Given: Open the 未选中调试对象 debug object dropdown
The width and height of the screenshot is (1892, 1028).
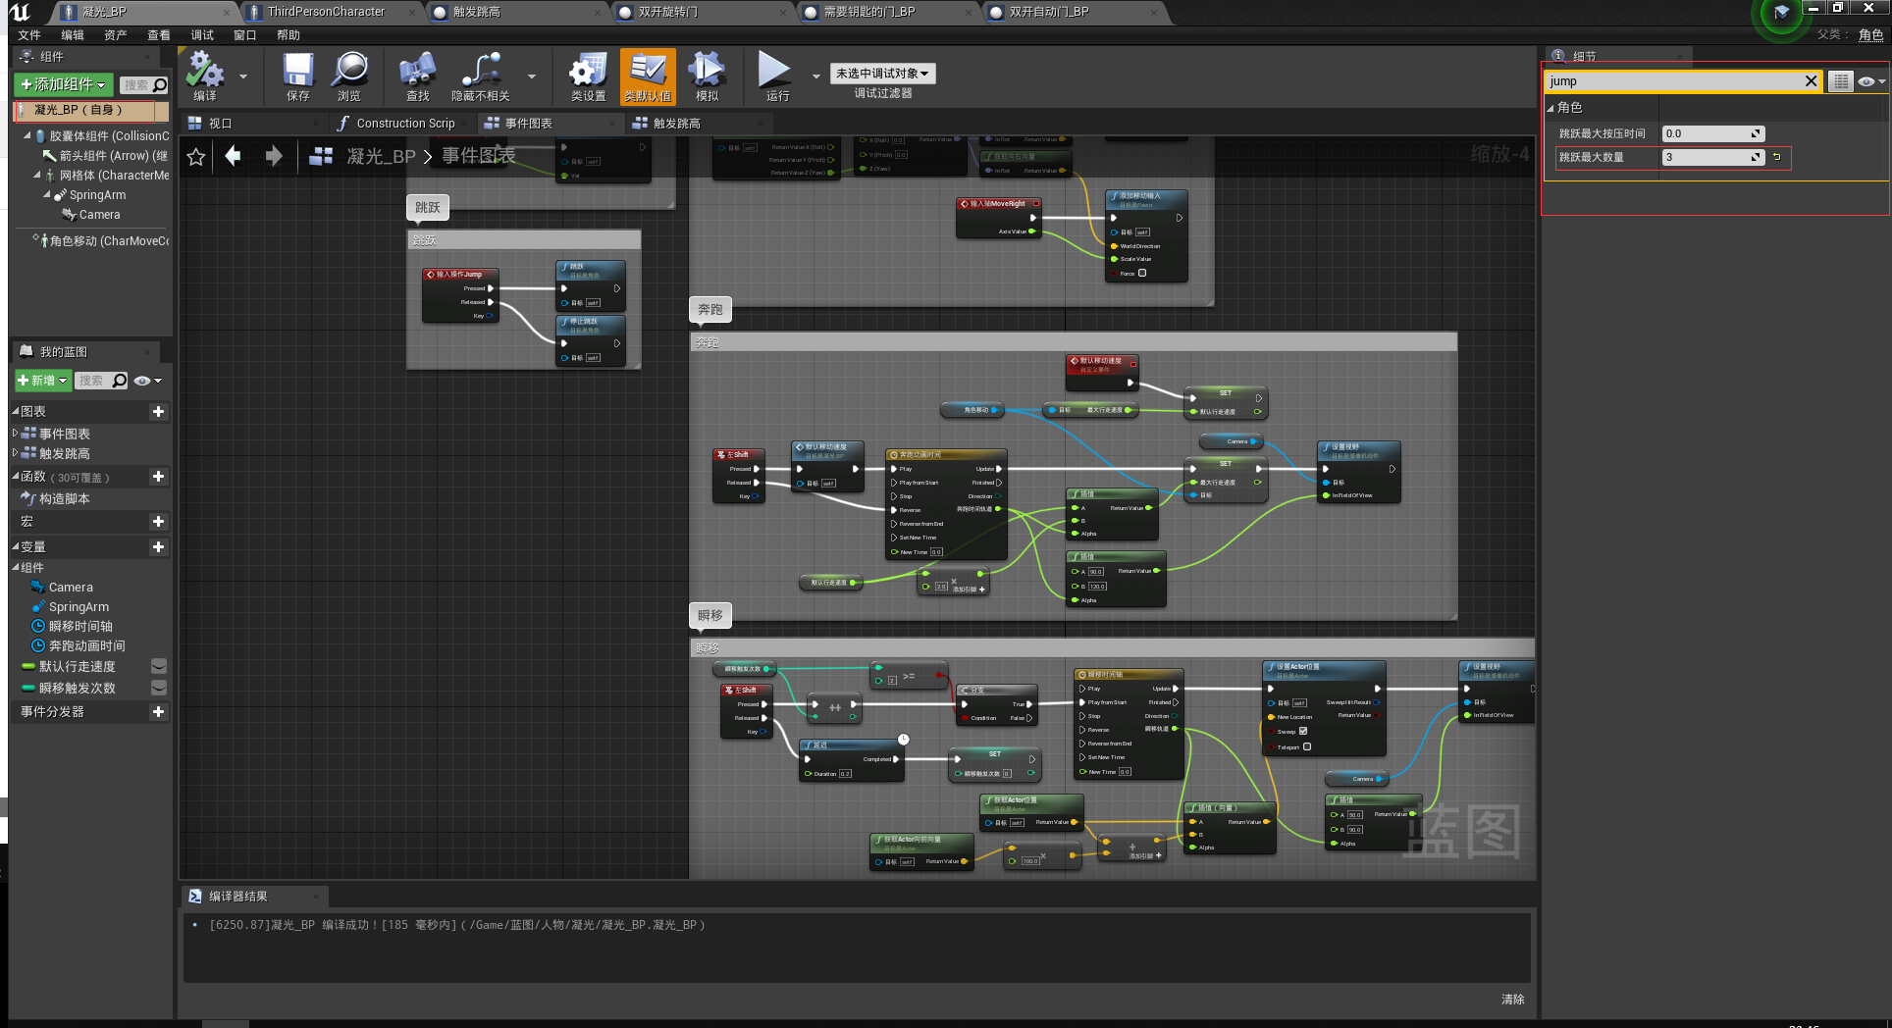Looking at the screenshot, I should (x=882, y=74).
